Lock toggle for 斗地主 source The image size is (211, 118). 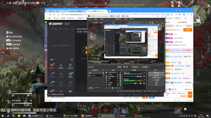tap(120, 74)
